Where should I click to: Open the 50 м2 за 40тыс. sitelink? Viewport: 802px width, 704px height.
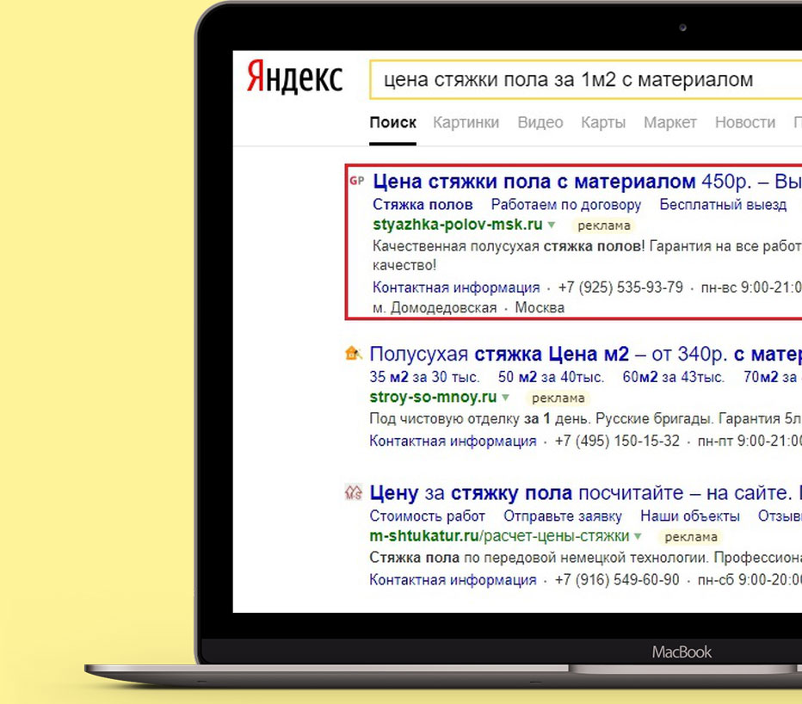pos(551,377)
